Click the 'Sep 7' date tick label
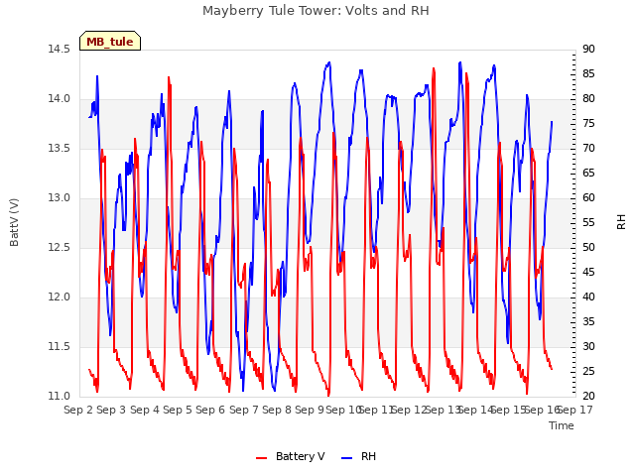635x476 pixels. 244,410
